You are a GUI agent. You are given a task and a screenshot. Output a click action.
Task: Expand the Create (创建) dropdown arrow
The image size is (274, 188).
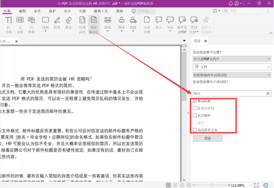pos(133,31)
